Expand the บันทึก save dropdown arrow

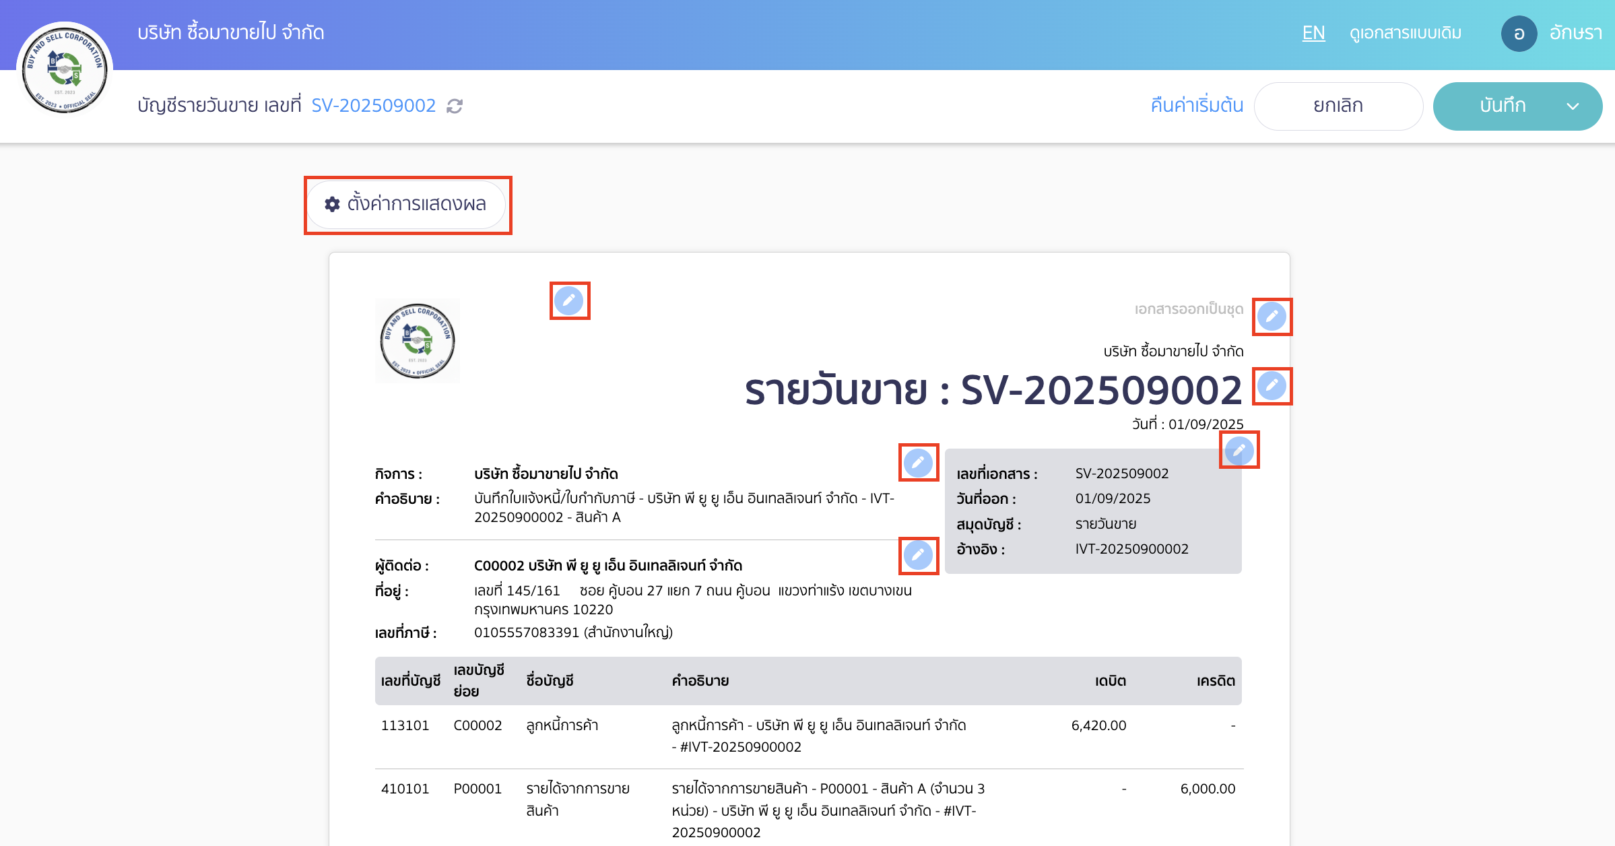point(1573,106)
